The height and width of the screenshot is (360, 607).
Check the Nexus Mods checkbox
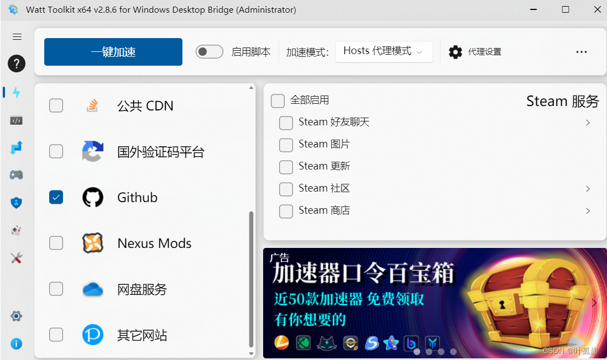[x=56, y=243]
